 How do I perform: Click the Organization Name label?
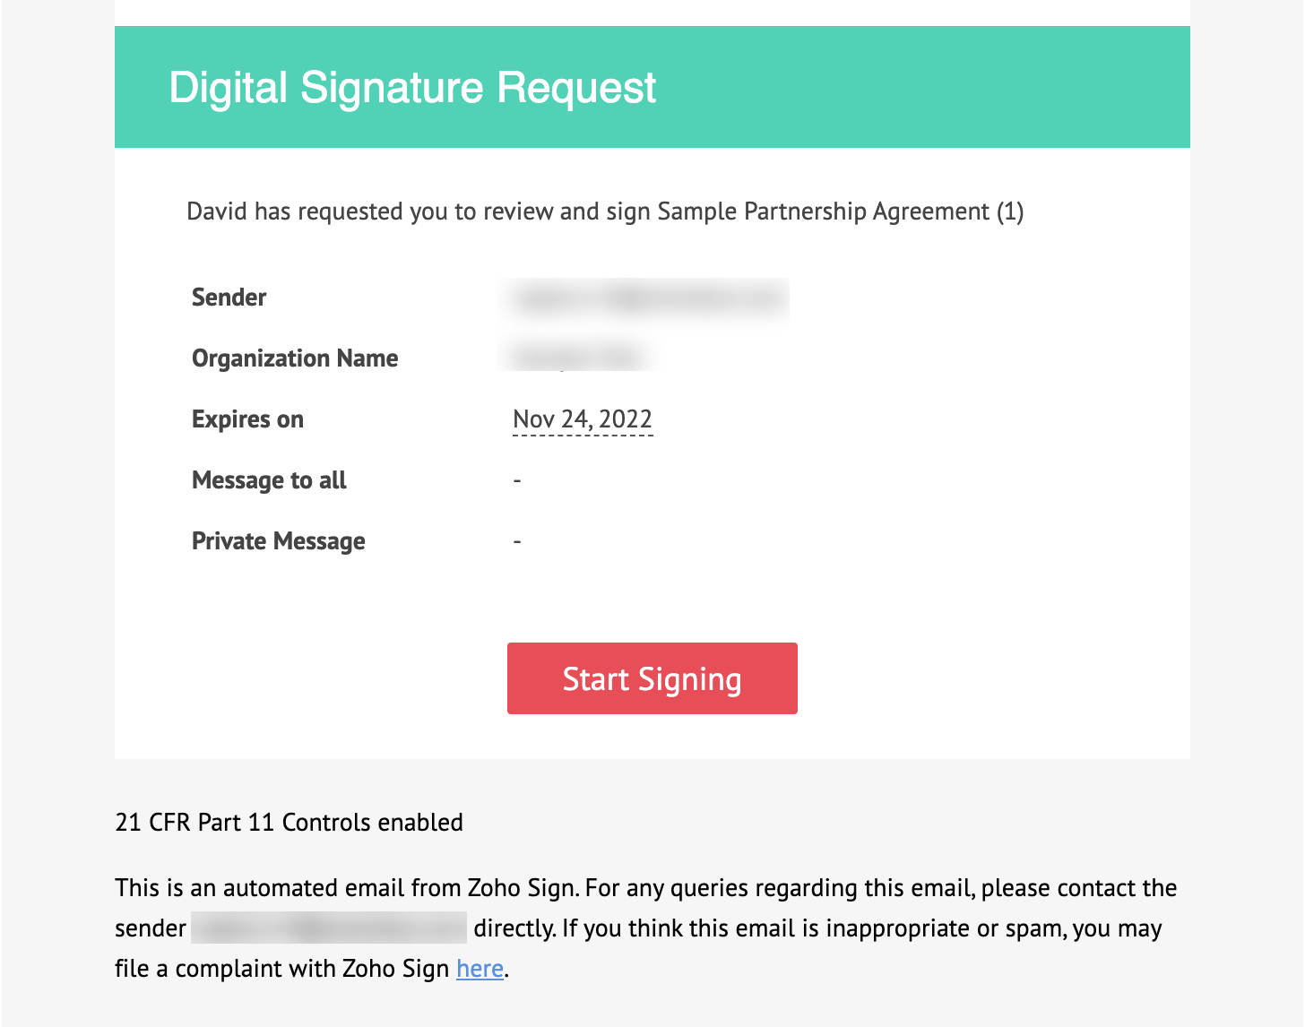pos(295,358)
